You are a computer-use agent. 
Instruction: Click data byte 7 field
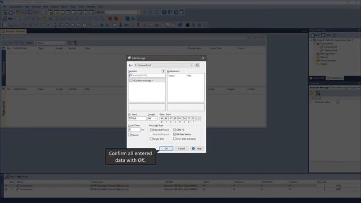[x=193, y=118]
